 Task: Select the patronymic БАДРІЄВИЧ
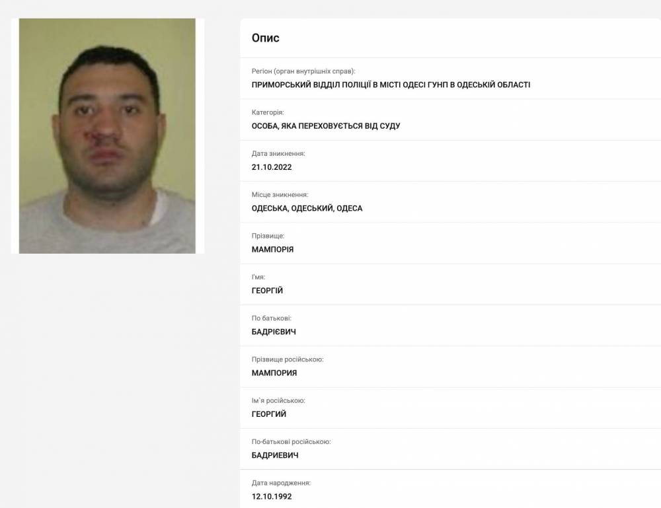(x=274, y=332)
